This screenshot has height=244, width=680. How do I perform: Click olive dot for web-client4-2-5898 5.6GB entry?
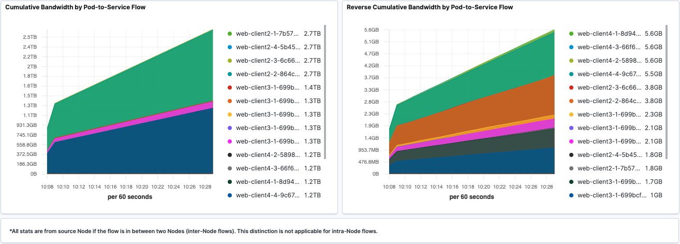pyautogui.click(x=571, y=61)
